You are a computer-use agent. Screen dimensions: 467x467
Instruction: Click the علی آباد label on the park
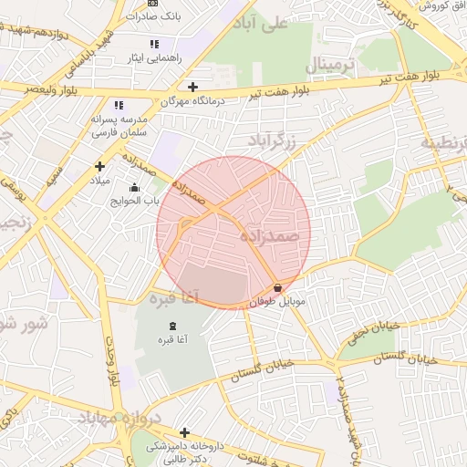pos(260,25)
